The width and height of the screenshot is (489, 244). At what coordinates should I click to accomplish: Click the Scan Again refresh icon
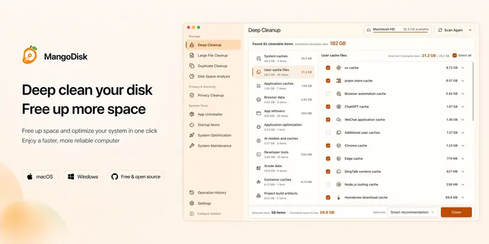pyautogui.click(x=440, y=30)
